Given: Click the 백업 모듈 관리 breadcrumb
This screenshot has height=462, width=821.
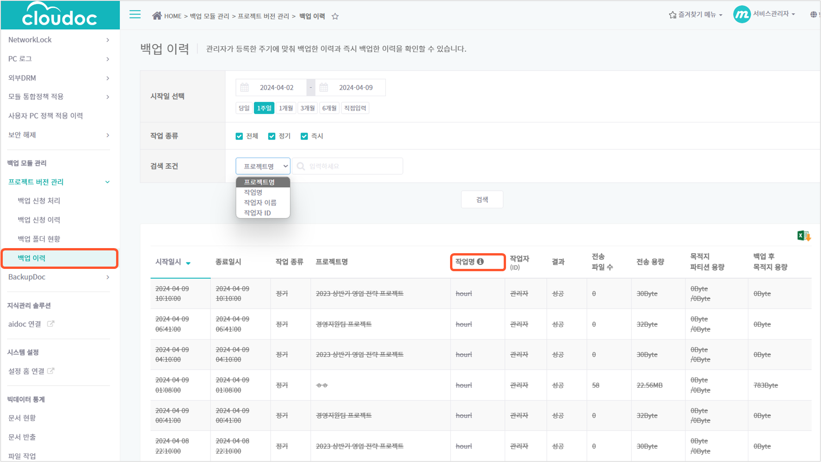Looking at the screenshot, I should click(x=210, y=16).
